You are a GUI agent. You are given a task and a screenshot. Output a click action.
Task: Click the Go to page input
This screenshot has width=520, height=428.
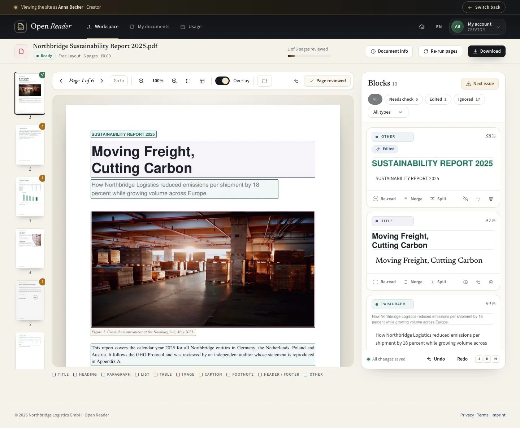(119, 81)
